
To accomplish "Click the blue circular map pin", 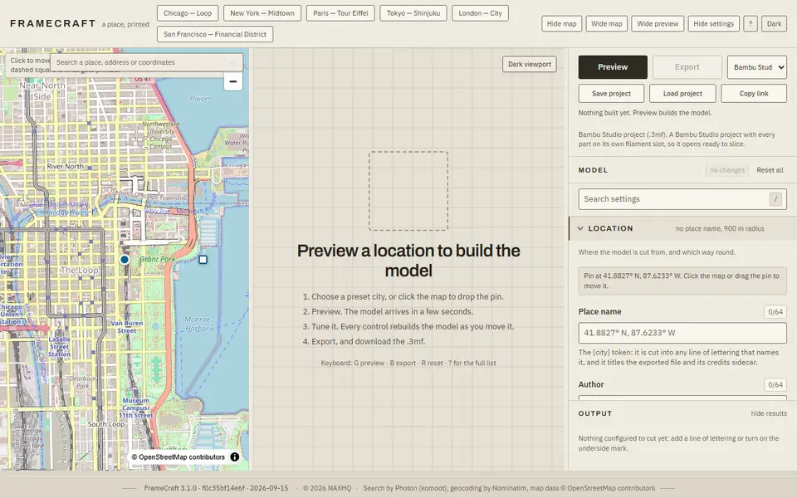I will point(125,260).
